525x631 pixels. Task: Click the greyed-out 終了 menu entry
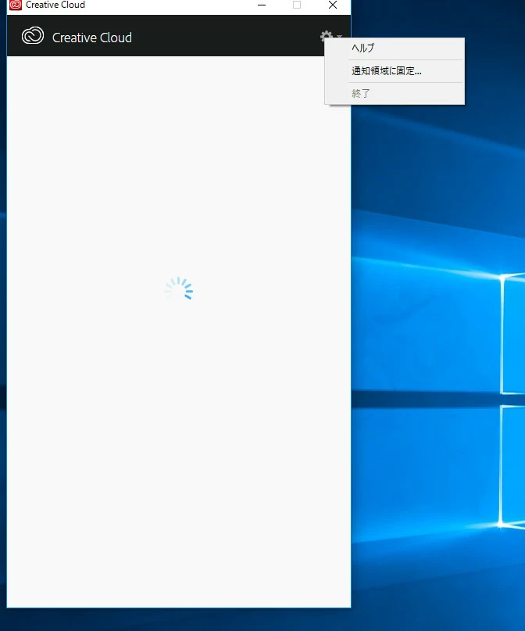coord(395,93)
